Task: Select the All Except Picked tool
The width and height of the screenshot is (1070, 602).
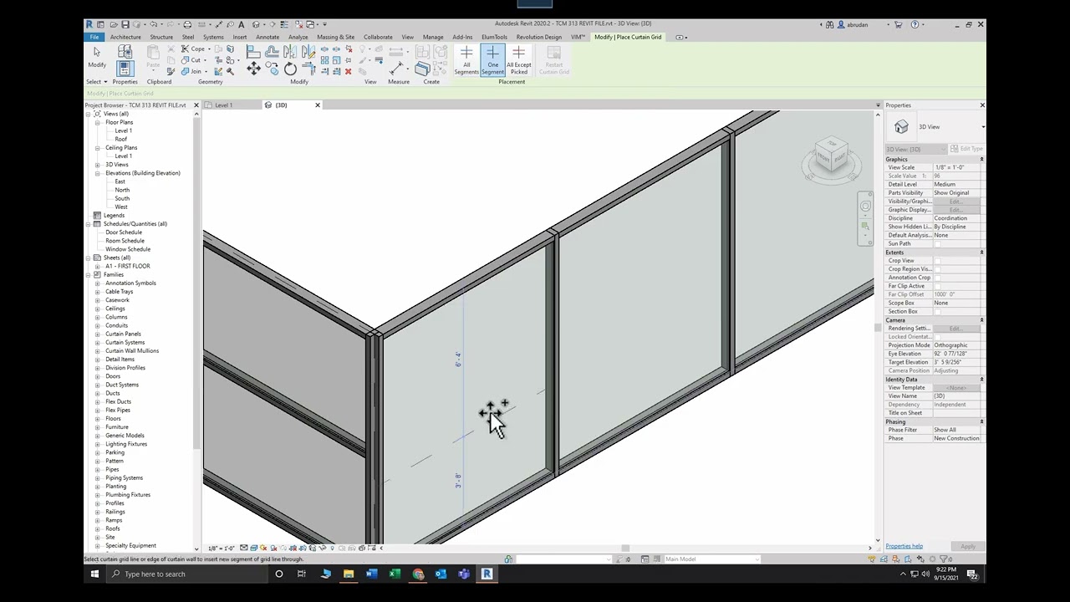Action: (x=518, y=61)
